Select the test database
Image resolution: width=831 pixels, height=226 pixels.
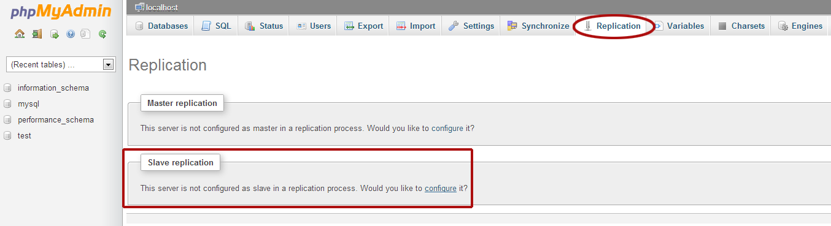coord(25,135)
